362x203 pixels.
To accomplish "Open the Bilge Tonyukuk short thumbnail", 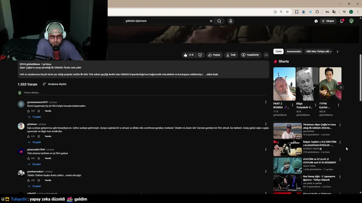I will (307, 84).
